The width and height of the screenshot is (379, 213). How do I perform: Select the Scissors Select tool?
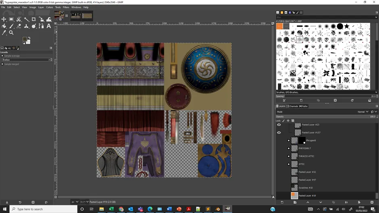point(19,19)
